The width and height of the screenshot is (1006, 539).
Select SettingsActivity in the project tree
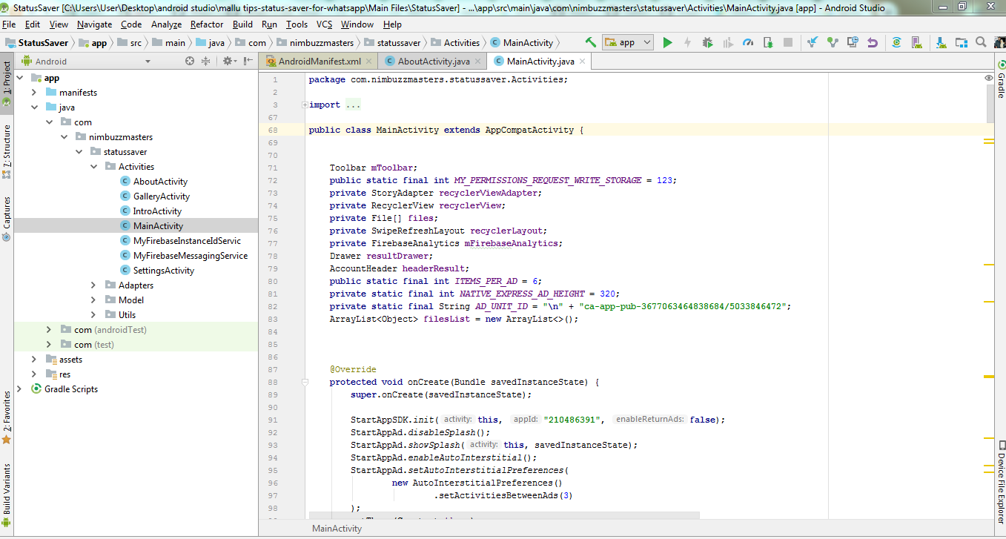tap(163, 271)
